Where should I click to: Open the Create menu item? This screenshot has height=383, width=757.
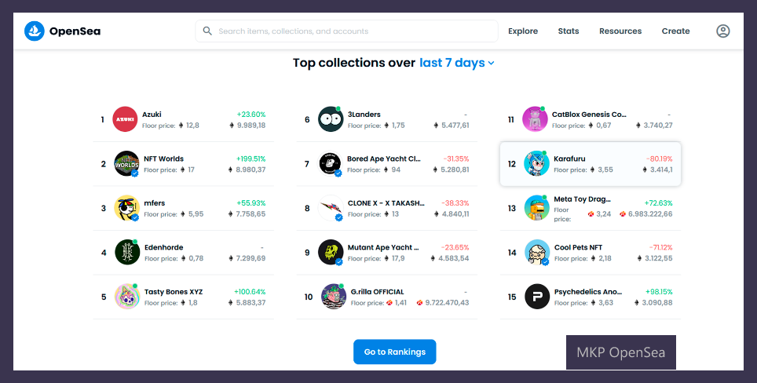pyautogui.click(x=675, y=31)
